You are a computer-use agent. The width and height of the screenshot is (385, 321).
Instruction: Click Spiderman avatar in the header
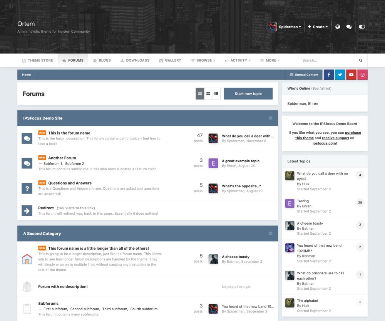coord(272,27)
